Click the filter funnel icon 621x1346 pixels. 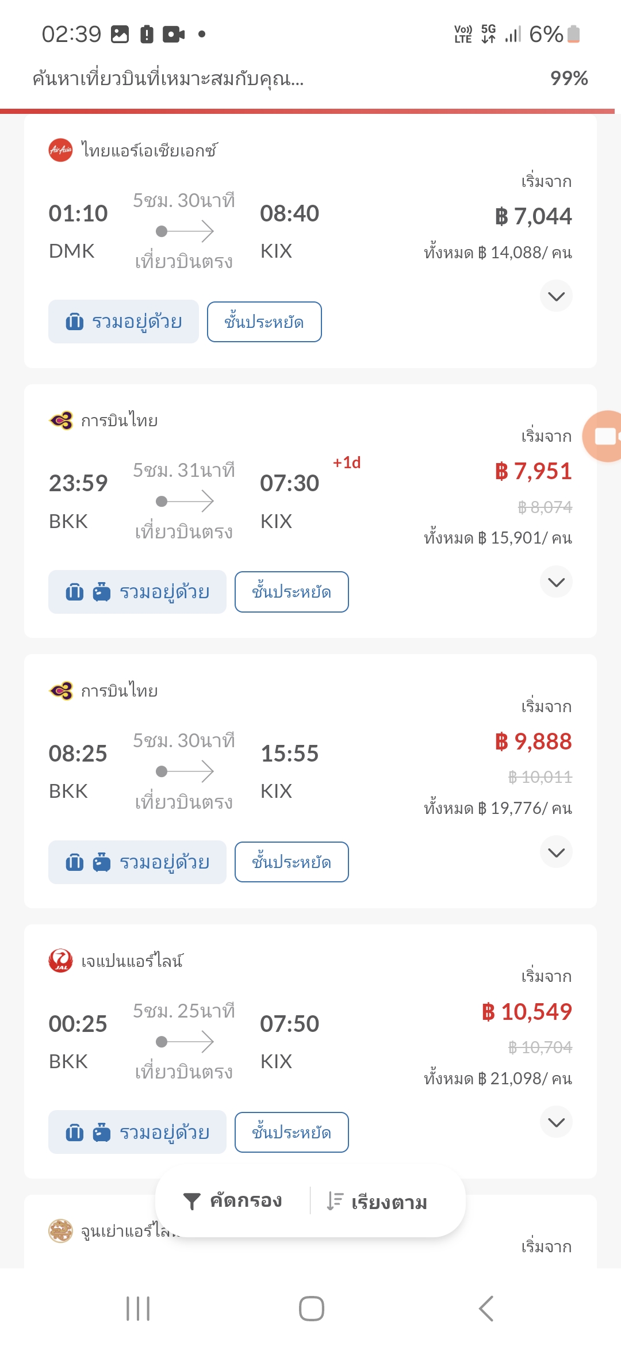[x=191, y=1201]
